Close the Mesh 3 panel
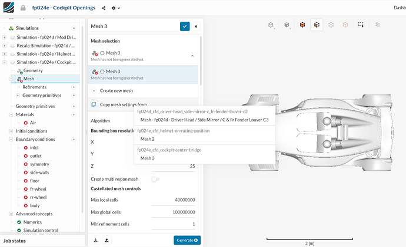Image resolution: width=406 pixels, height=247 pixels. coord(196,26)
